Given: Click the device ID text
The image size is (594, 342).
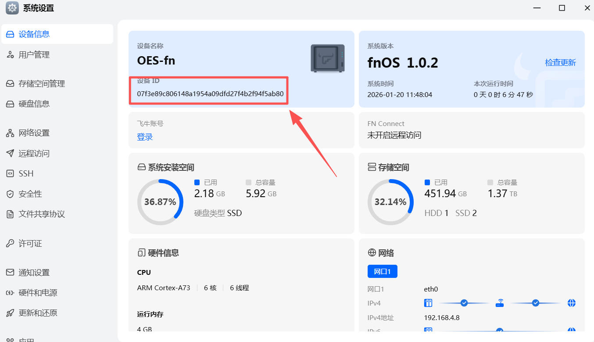Looking at the screenshot, I should tap(210, 94).
